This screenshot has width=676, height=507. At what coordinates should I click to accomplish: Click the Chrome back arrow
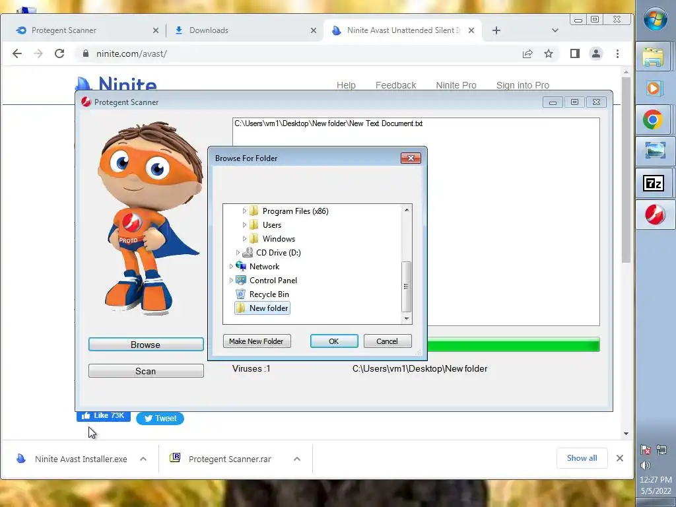pyautogui.click(x=17, y=53)
